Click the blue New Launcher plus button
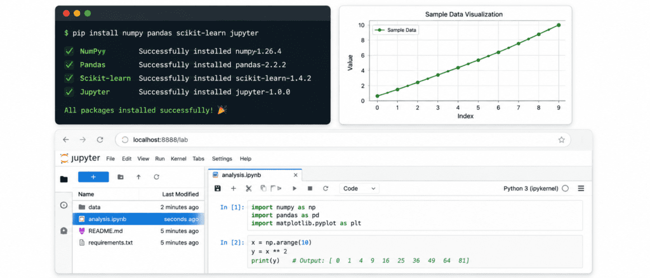The width and height of the screenshot is (650, 278). point(93,177)
